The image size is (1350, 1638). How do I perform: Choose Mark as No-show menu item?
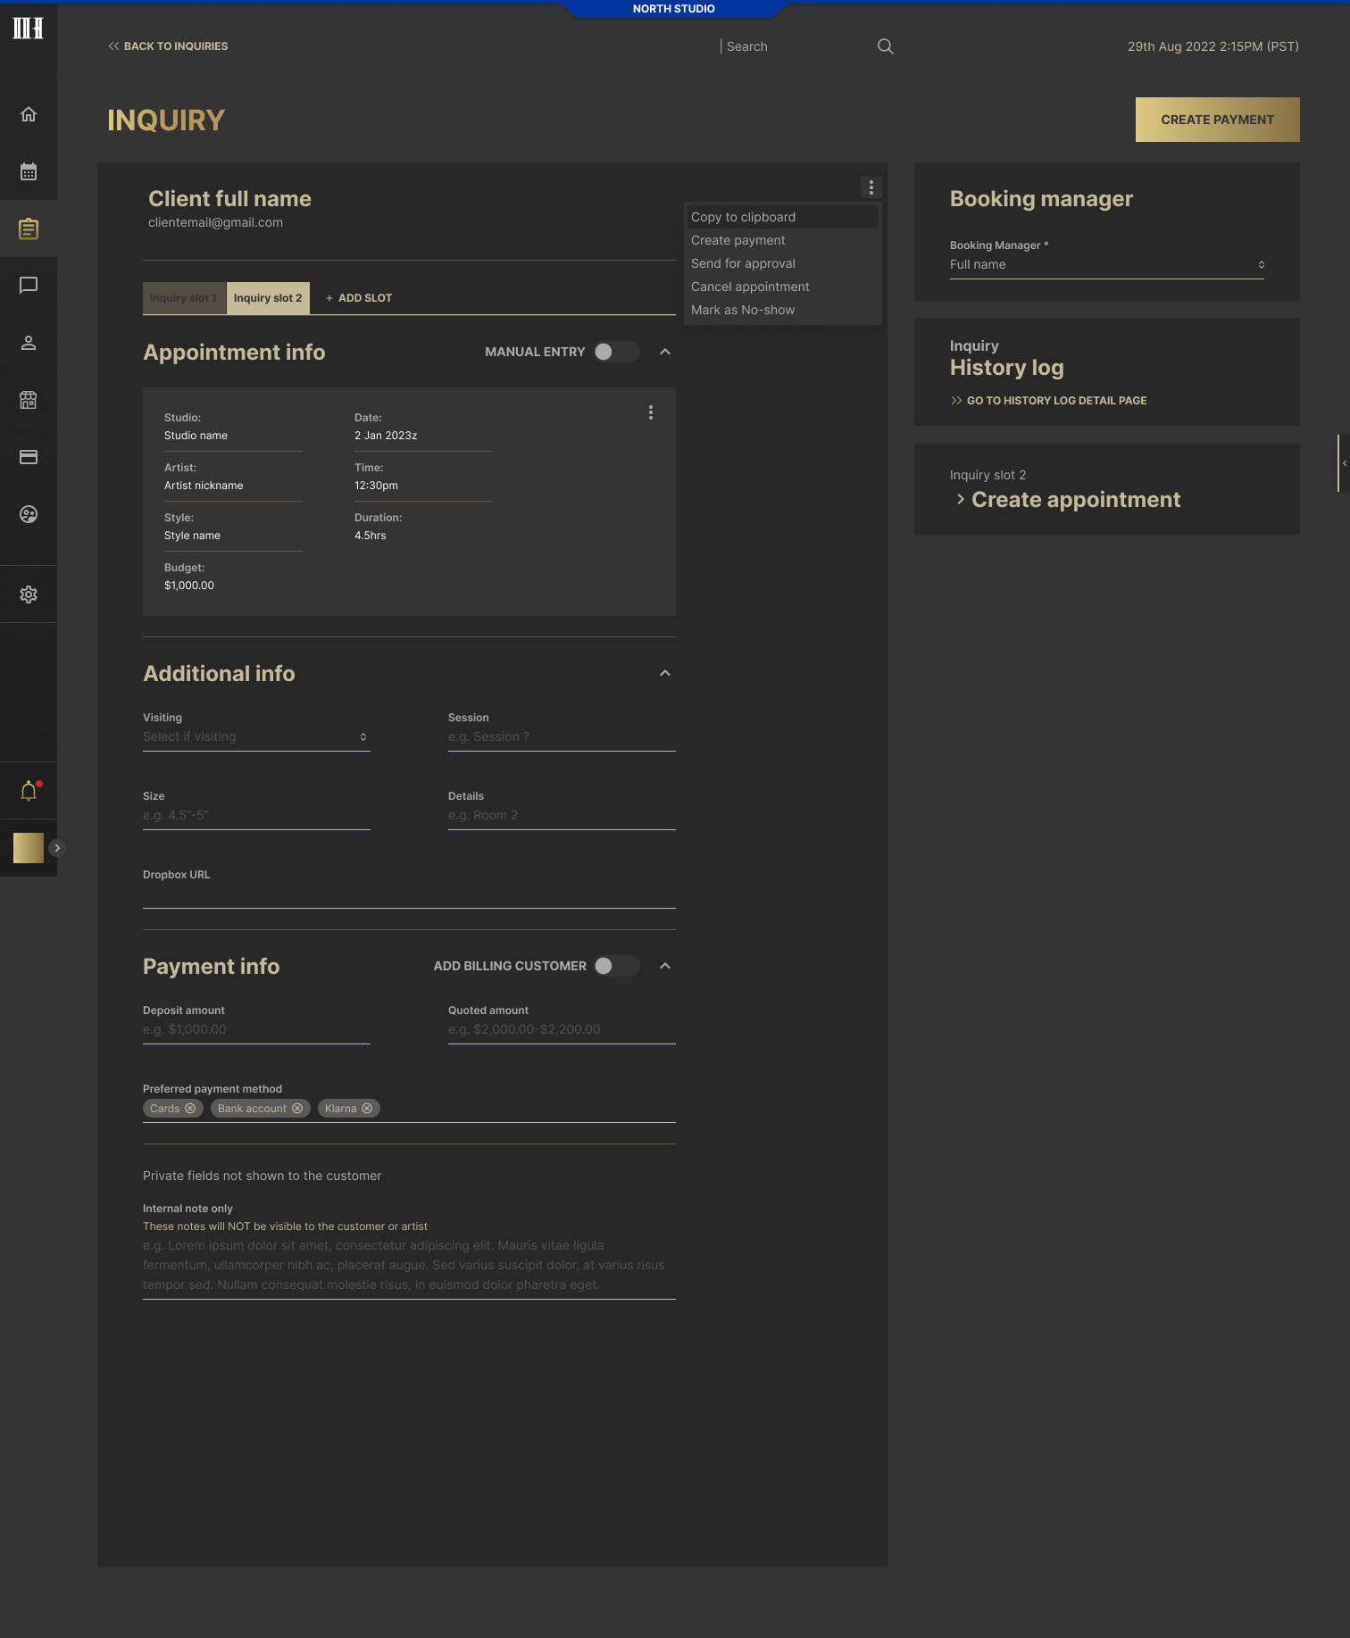pyautogui.click(x=782, y=310)
